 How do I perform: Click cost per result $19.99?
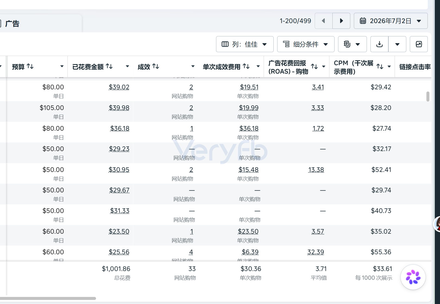(x=249, y=108)
